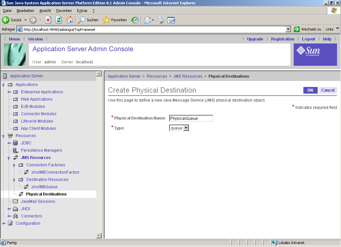Go to the browser Home page icon
Screen dimensions: 341x247
(69, 20)
